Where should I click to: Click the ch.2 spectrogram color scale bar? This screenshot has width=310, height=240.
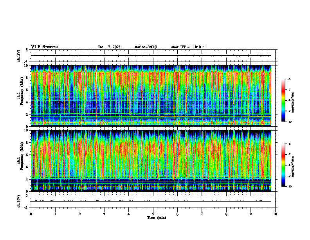[x=283, y=165]
